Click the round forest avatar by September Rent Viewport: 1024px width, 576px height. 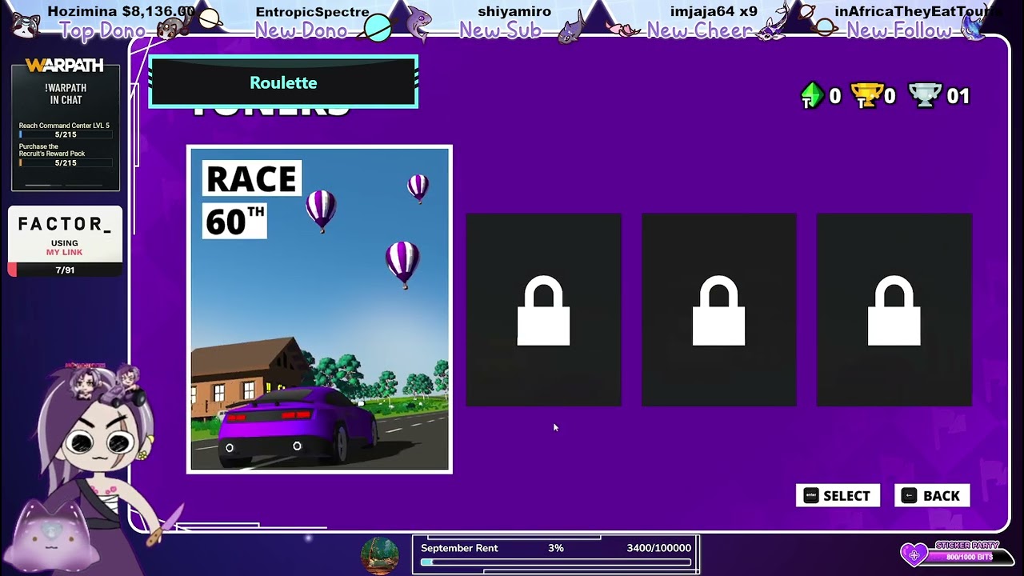380,556
